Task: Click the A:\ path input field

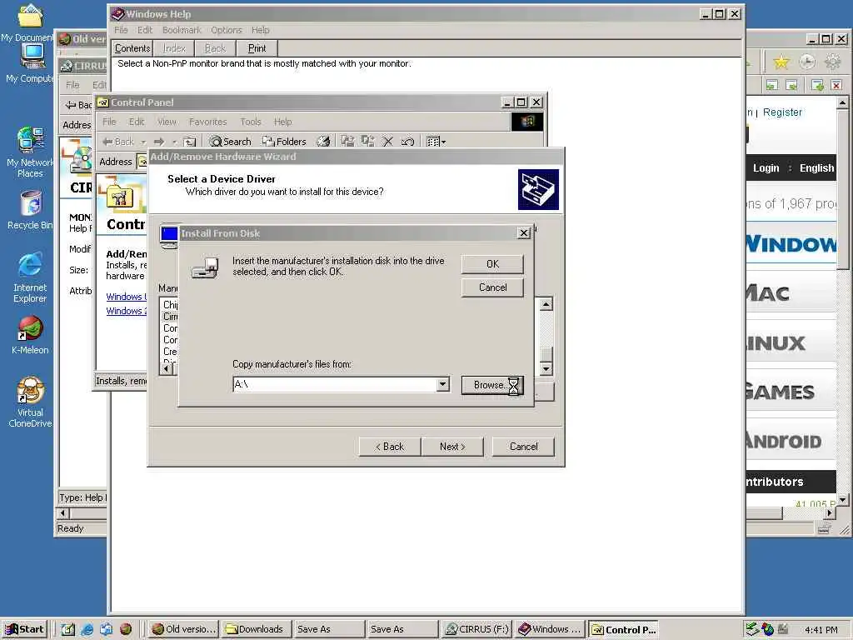Action: pyautogui.click(x=335, y=384)
